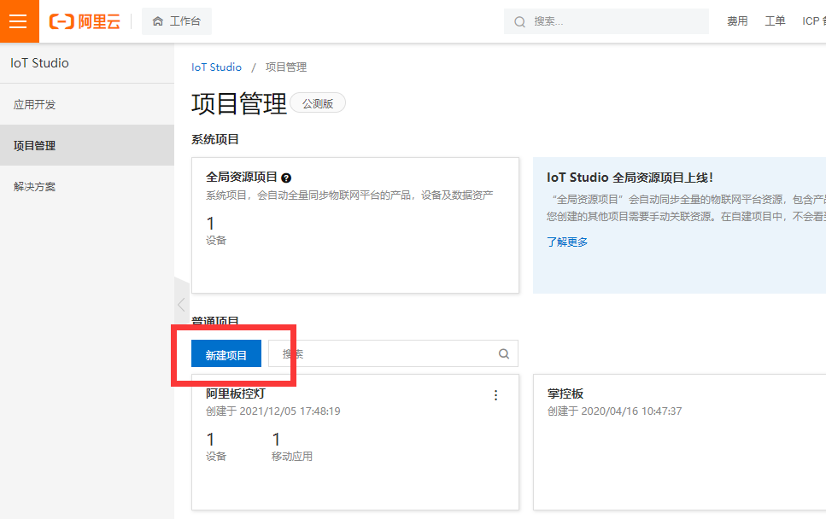
Task: Click the 创建于 2021/12/05 17:48:19 date text
Action: pos(272,411)
